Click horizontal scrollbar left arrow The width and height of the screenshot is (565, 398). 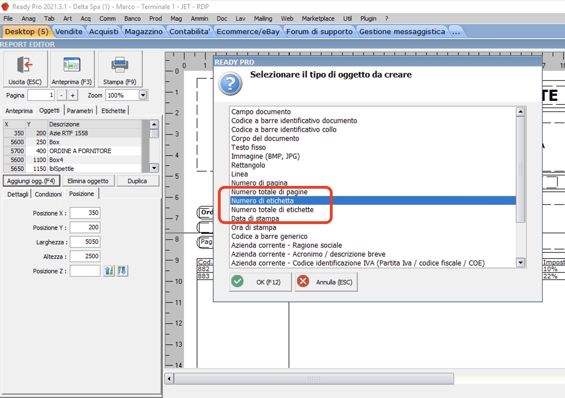coord(169,379)
